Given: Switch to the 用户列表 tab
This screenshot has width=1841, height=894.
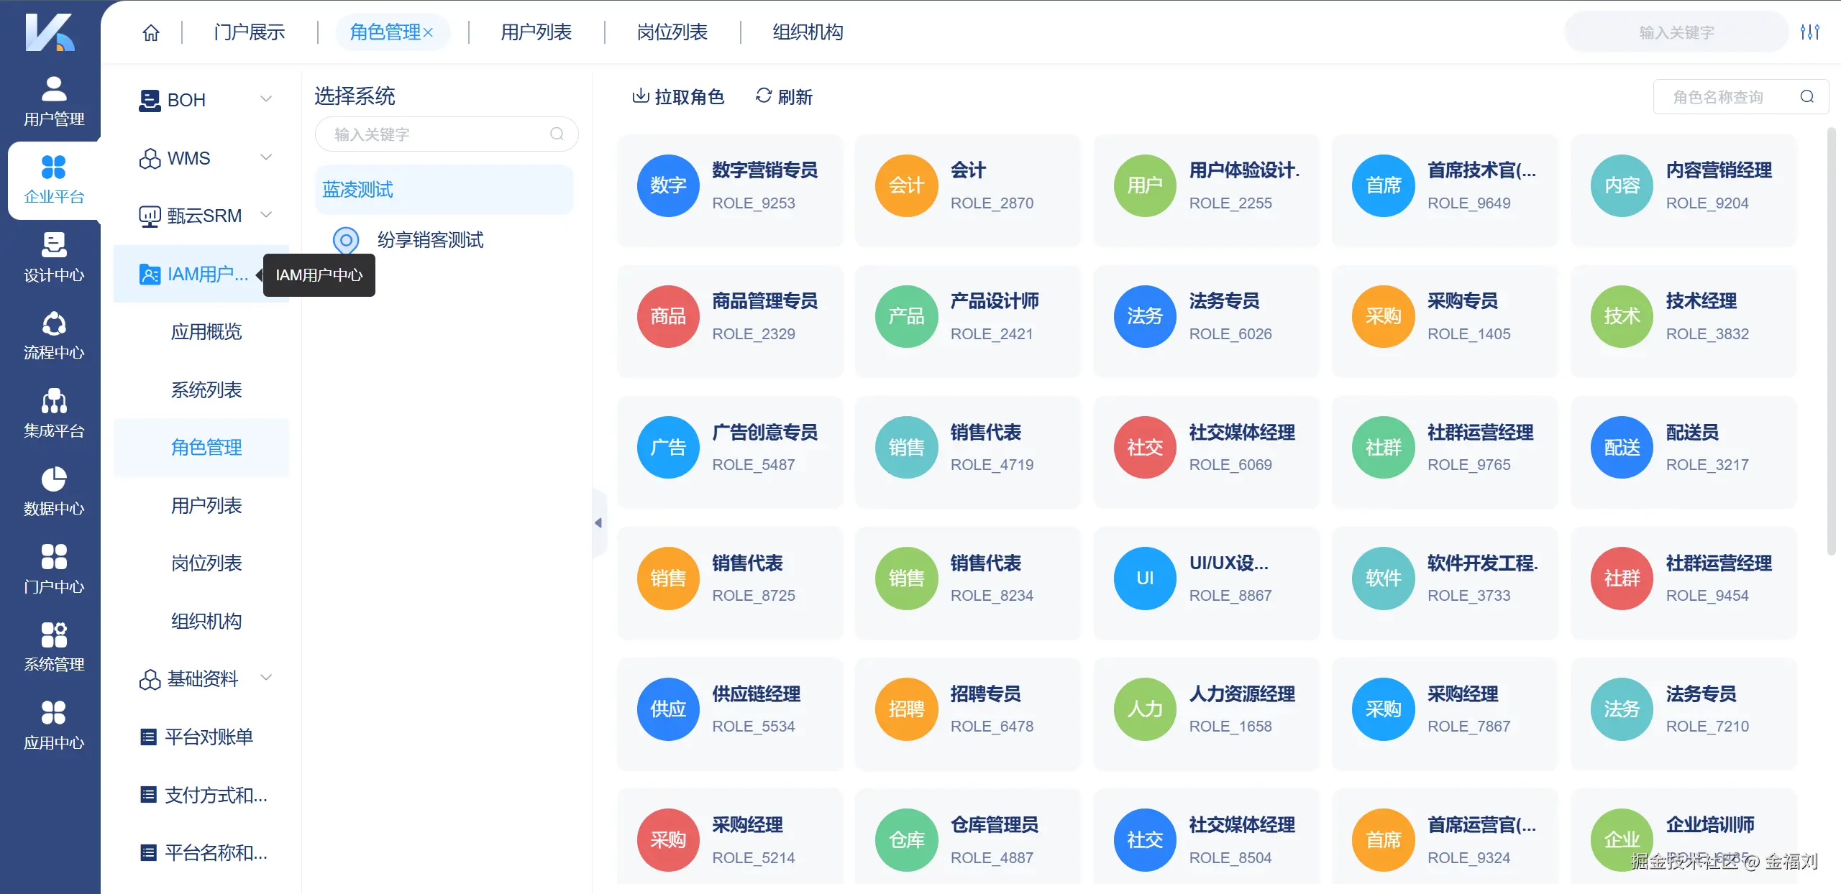Looking at the screenshot, I should 535,32.
